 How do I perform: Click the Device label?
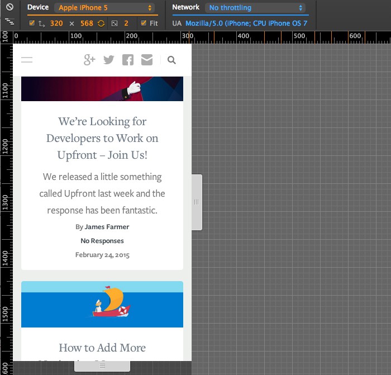pyautogui.click(x=38, y=7)
